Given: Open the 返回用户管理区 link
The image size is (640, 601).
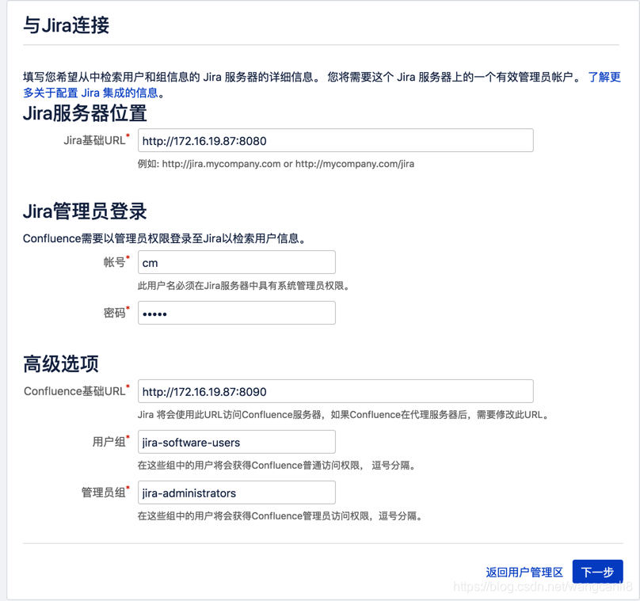Looking at the screenshot, I should pyautogui.click(x=524, y=572).
